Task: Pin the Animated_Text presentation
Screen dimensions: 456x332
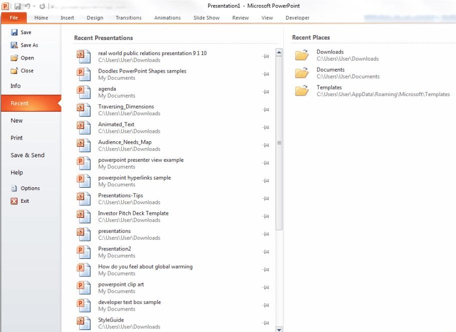Action: [x=265, y=127]
